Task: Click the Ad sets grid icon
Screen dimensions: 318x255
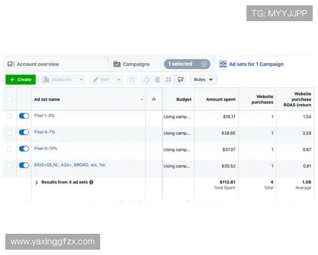Action: [x=223, y=64]
